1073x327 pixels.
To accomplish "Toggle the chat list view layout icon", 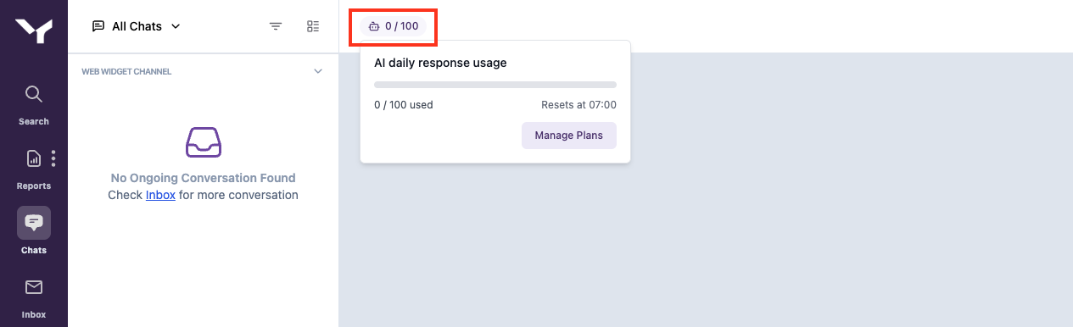I will click(x=313, y=26).
